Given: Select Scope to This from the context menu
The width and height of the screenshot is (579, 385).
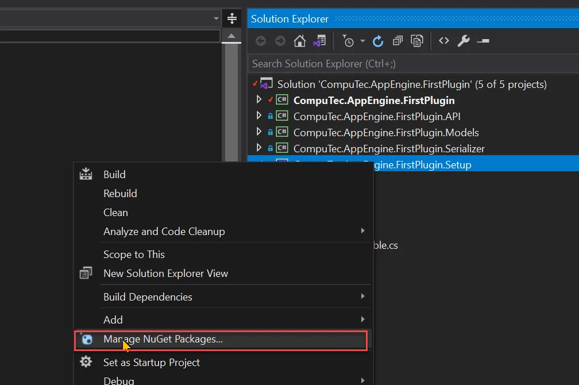Looking at the screenshot, I should tap(133, 254).
